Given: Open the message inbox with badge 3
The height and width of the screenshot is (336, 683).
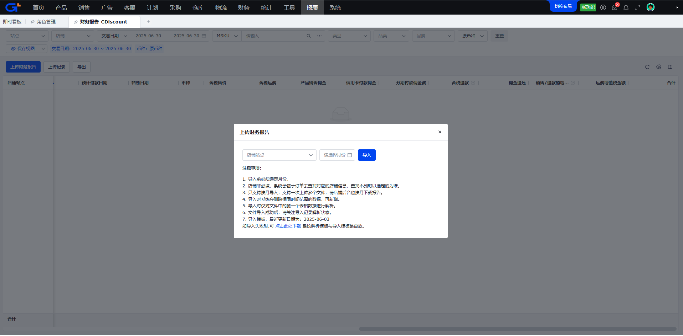Looking at the screenshot, I should (x=615, y=7).
